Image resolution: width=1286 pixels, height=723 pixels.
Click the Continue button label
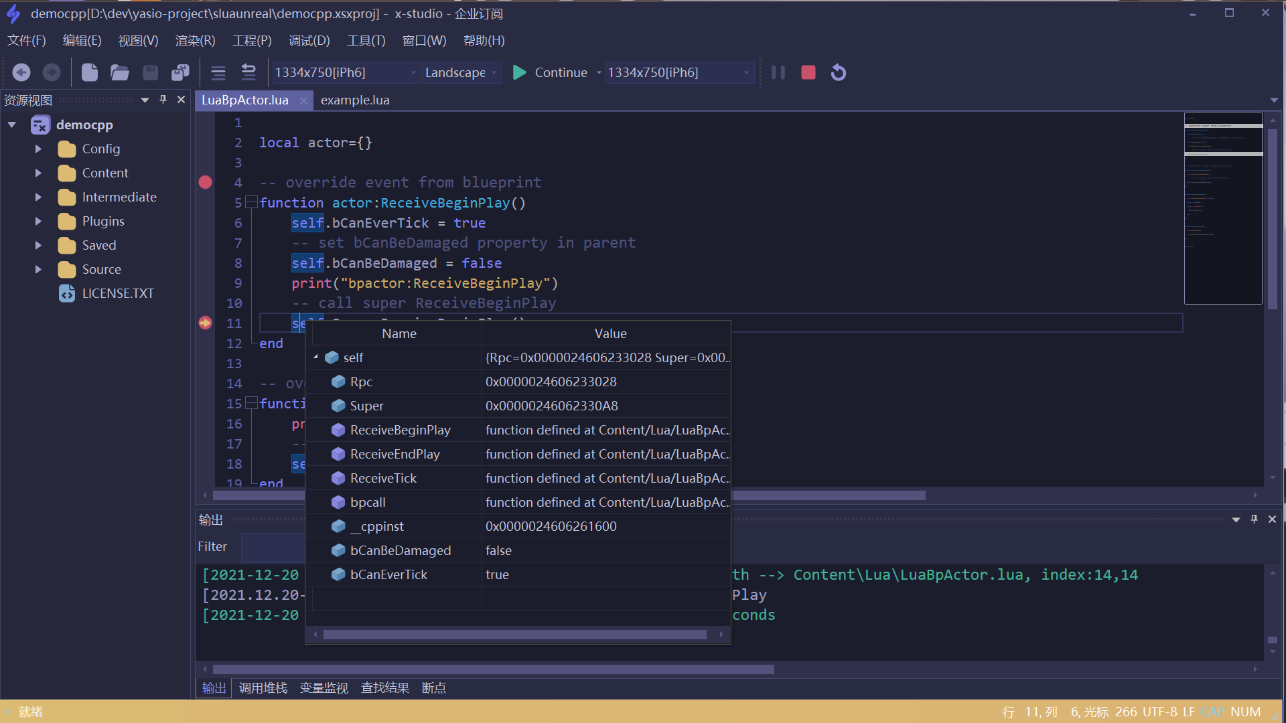[561, 72]
